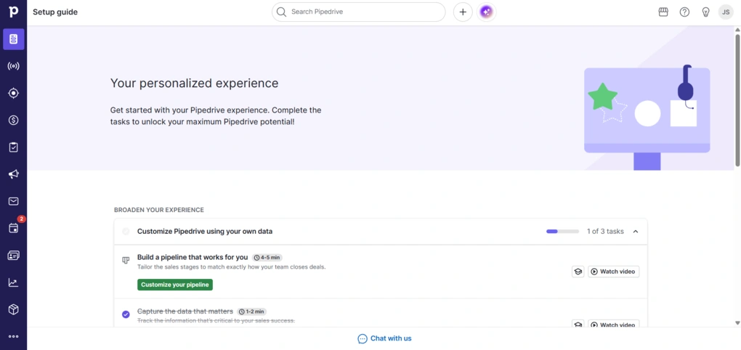This screenshot has height=350, width=741.
Task: Open the More three-dots sidebar menu
Action: point(14,336)
